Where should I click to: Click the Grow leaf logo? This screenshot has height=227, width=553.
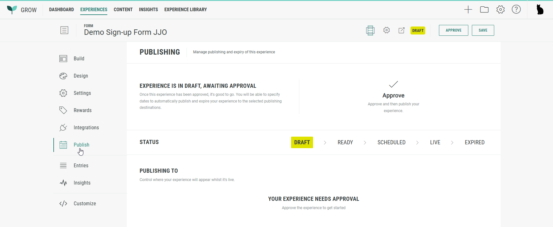pos(12,10)
